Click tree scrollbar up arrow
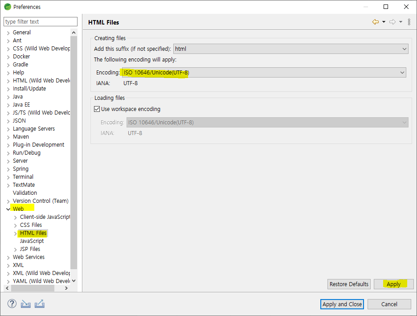Screen dimensions: 417x316 74,33
